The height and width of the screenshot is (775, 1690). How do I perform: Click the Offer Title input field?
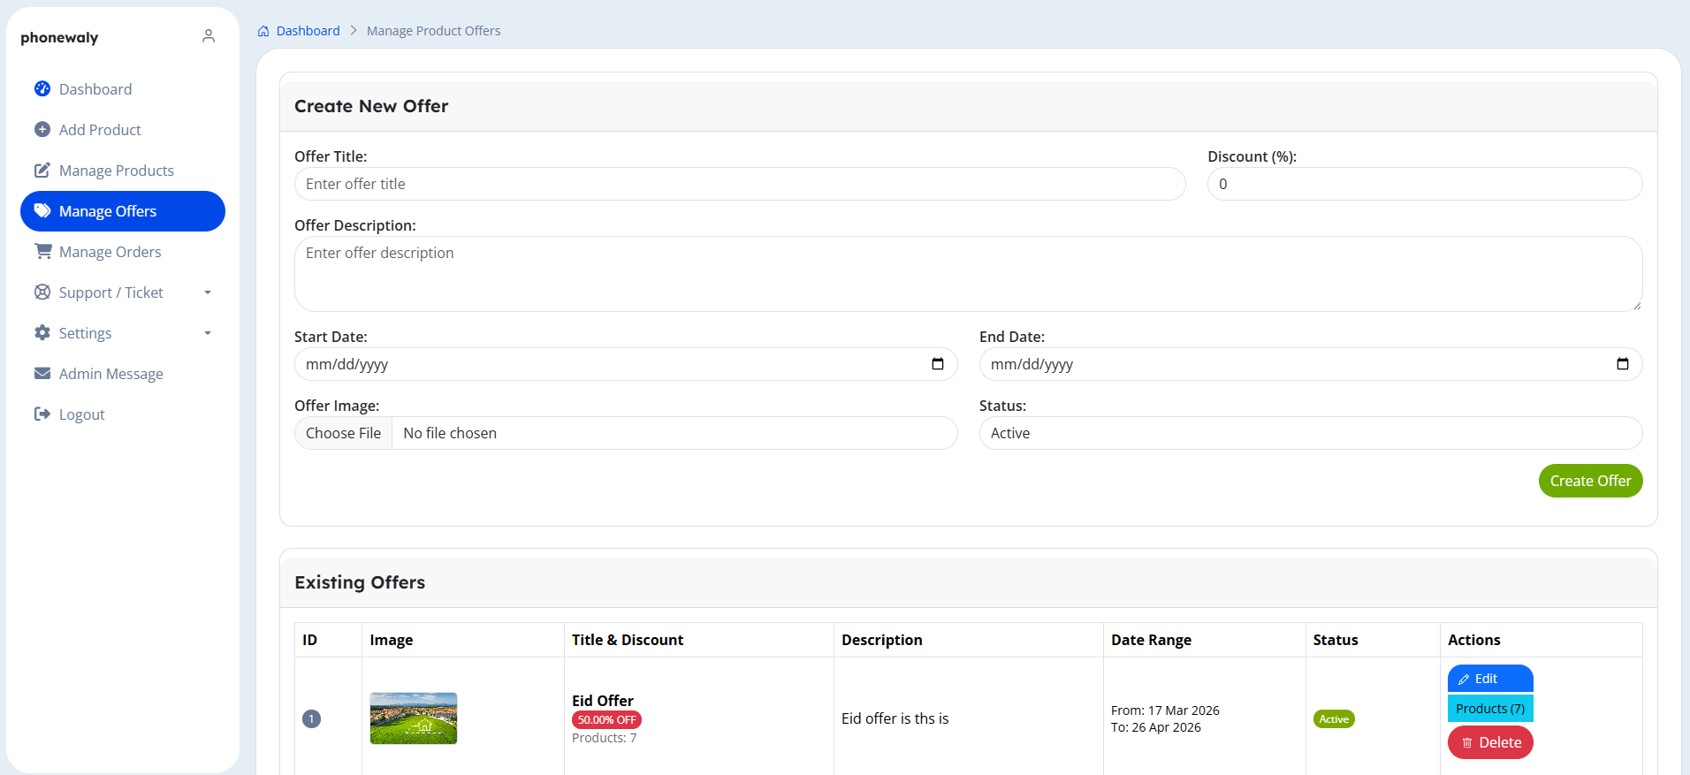coord(740,184)
